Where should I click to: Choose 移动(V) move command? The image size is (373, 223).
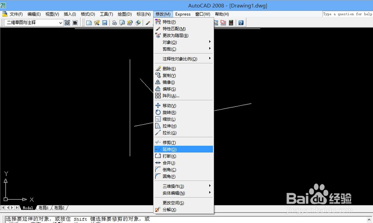point(184,106)
